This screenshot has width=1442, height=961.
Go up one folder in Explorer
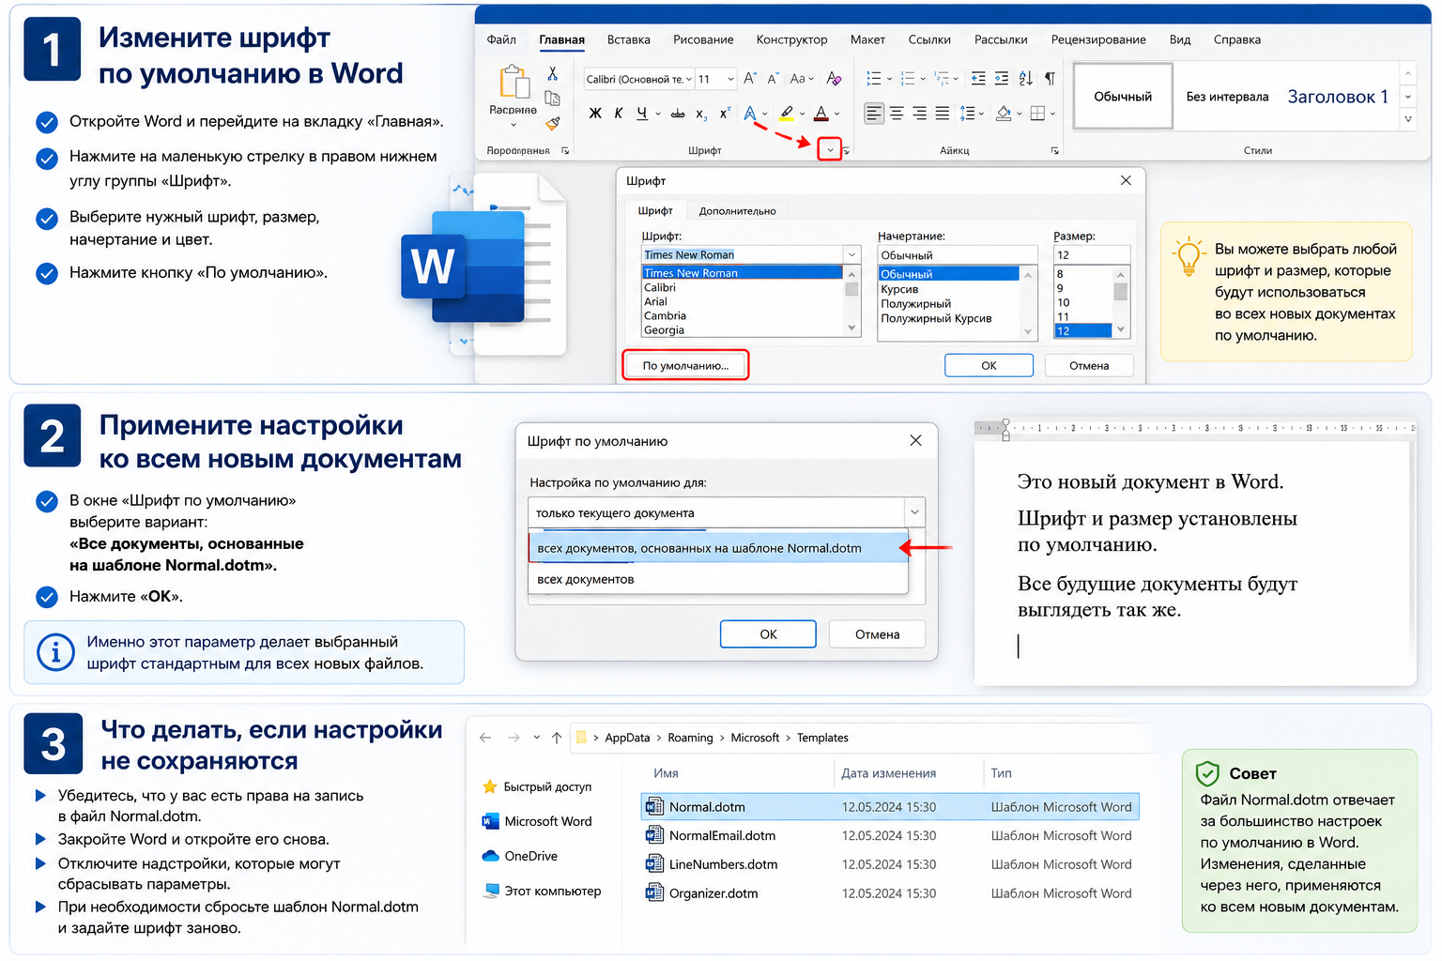point(557,738)
